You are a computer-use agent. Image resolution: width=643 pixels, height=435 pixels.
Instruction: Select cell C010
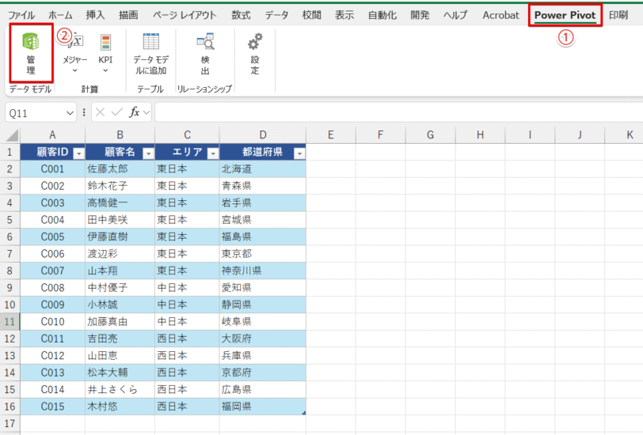pyautogui.click(x=52, y=322)
